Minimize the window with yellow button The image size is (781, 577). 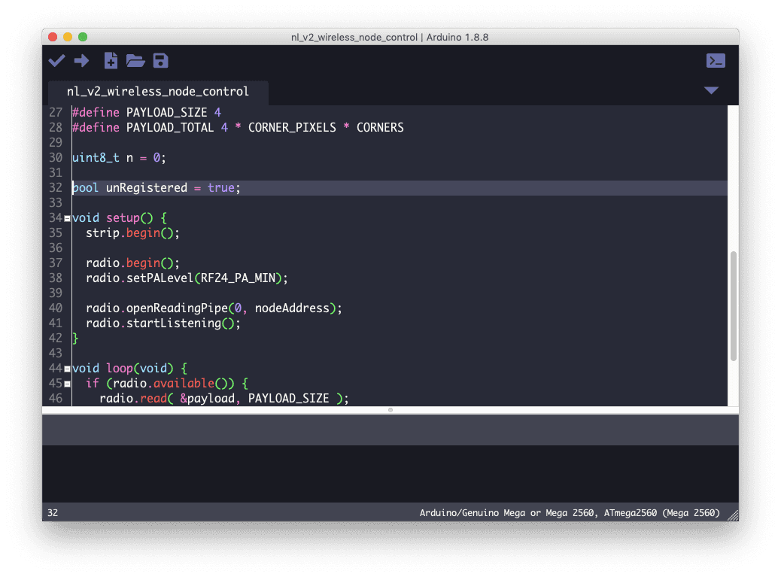coord(68,37)
